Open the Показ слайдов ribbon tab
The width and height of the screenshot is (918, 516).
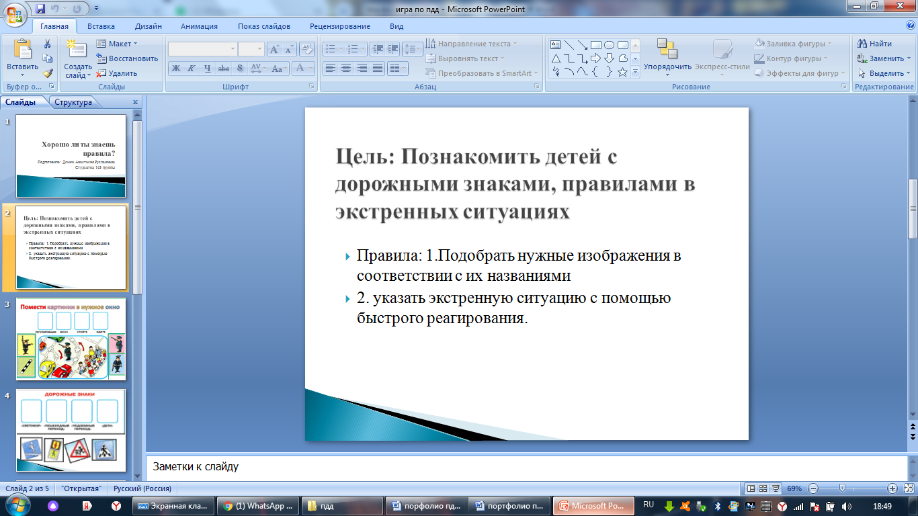coord(264,26)
